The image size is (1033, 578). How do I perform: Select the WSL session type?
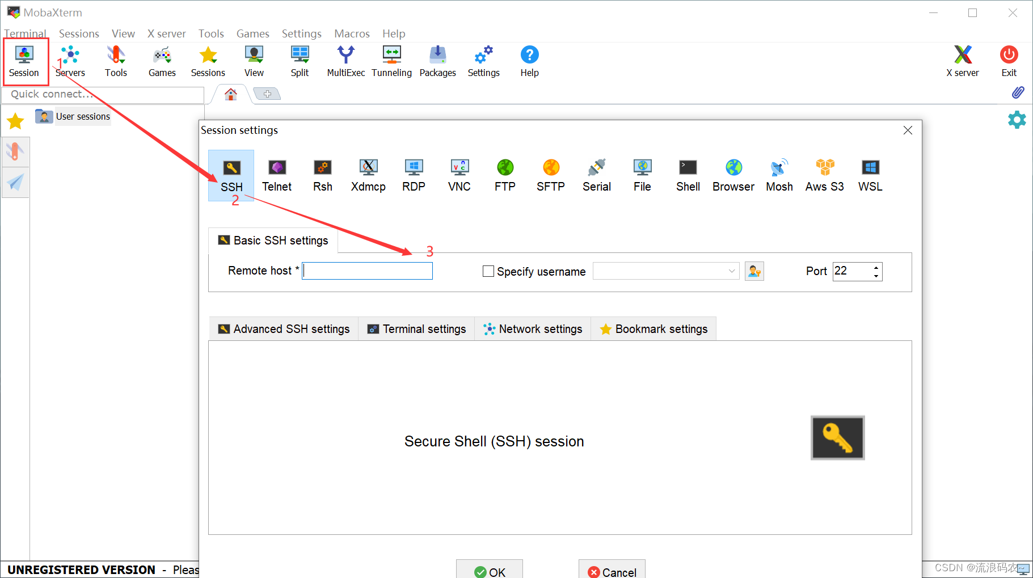[870, 175]
